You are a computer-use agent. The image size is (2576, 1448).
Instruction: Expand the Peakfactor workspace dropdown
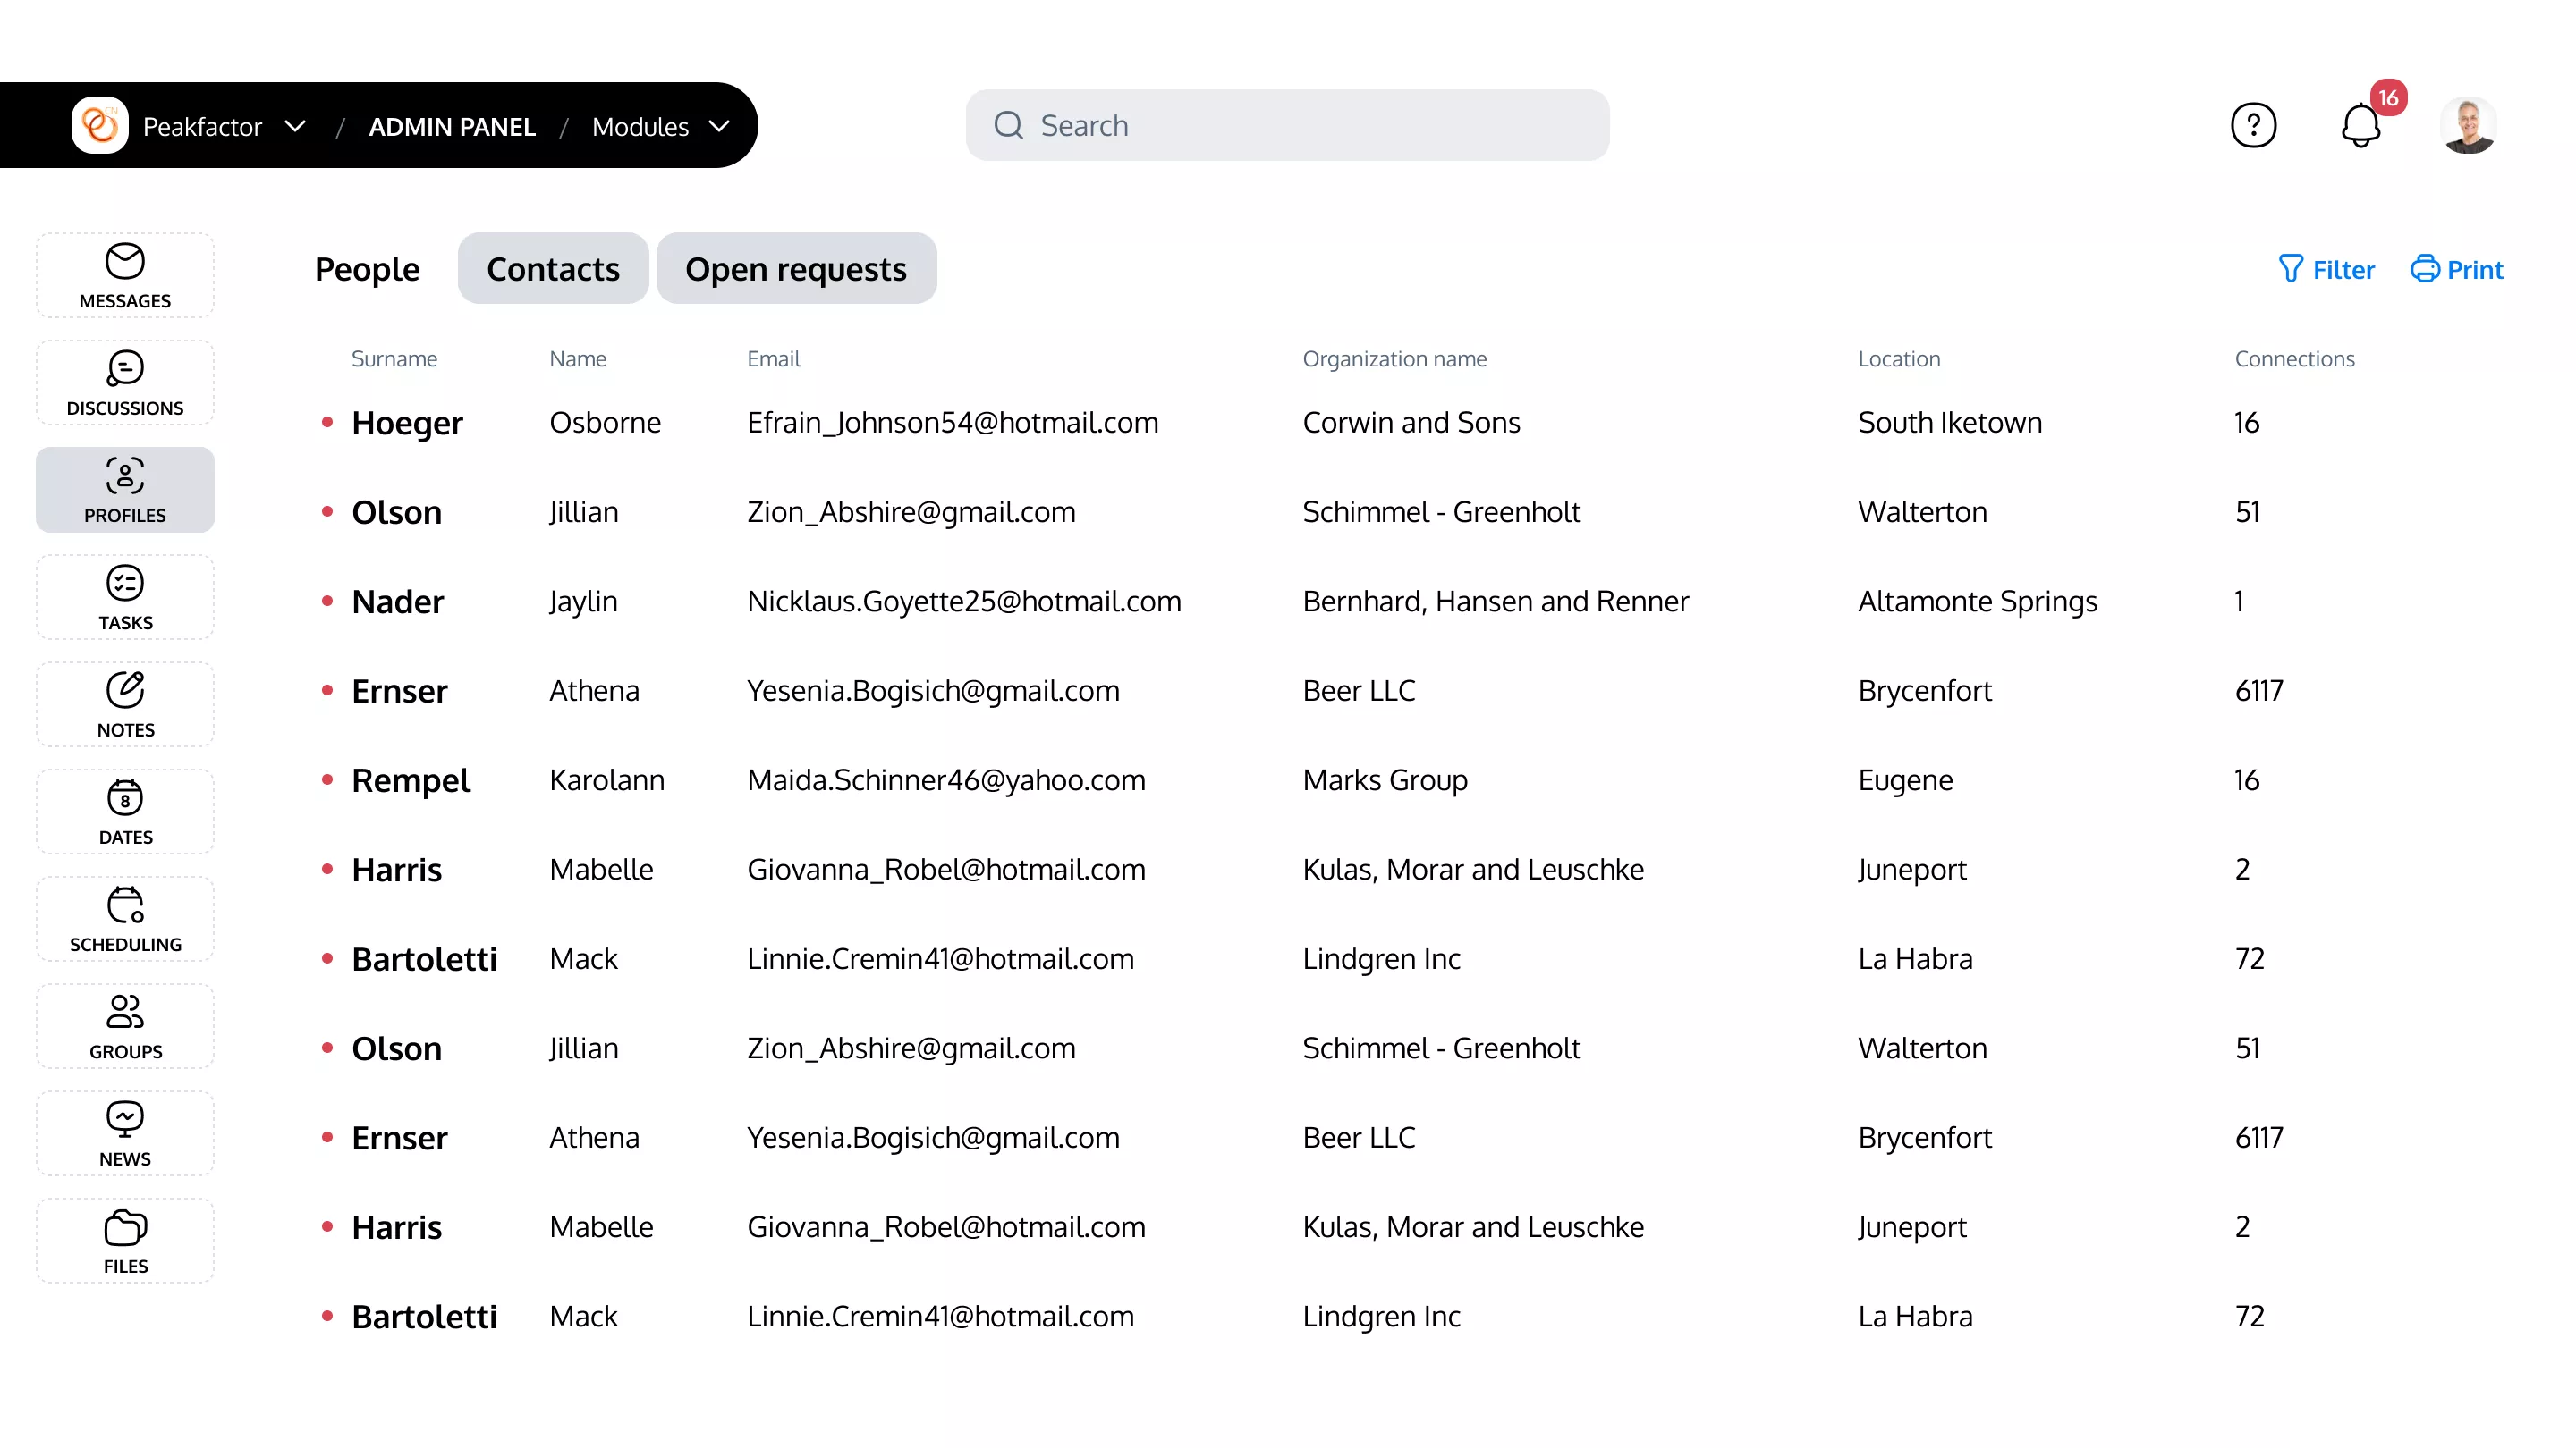(x=295, y=126)
